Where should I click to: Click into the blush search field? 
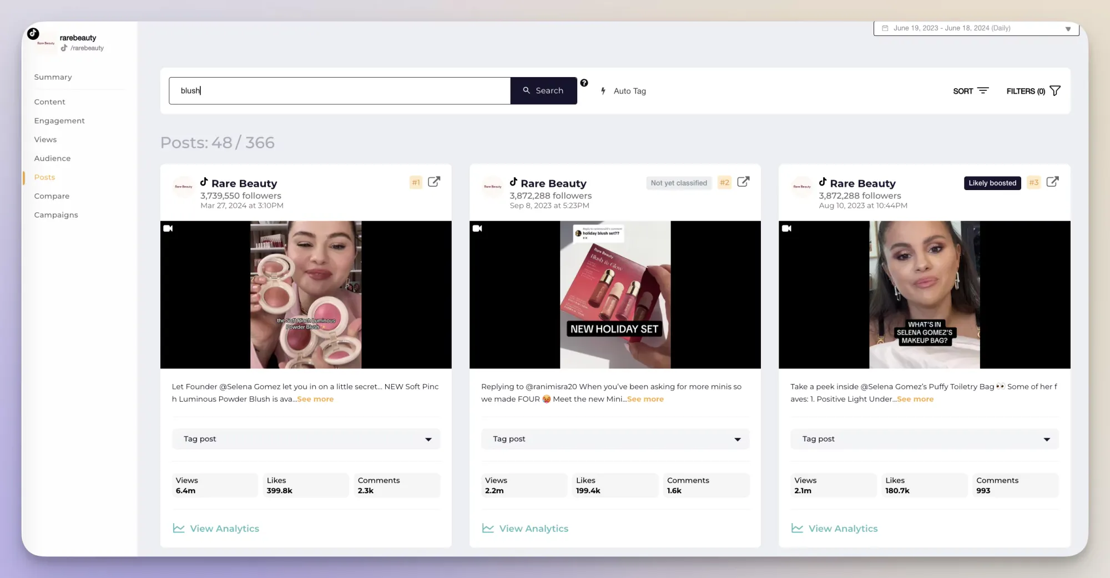340,91
